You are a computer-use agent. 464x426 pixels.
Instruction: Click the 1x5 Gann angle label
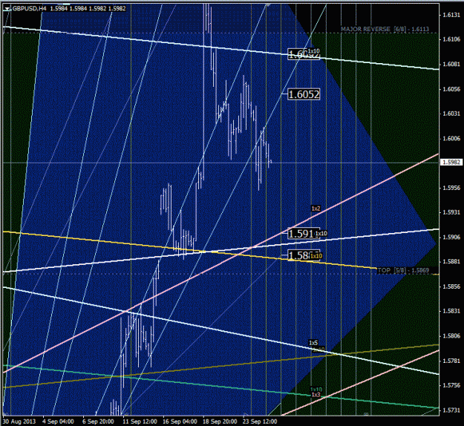pos(313,343)
